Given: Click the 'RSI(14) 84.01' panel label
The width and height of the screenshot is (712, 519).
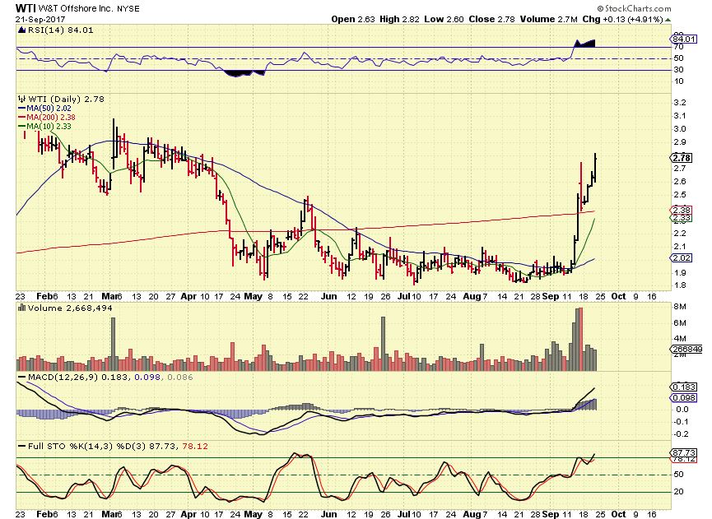Looking at the screenshot, I should coord(60,30).
